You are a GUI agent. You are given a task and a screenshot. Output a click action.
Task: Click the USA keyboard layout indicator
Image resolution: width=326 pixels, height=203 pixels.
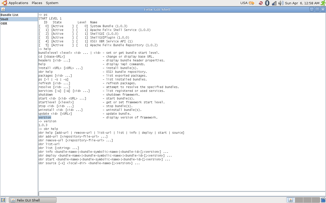click(x=244, y=3)
